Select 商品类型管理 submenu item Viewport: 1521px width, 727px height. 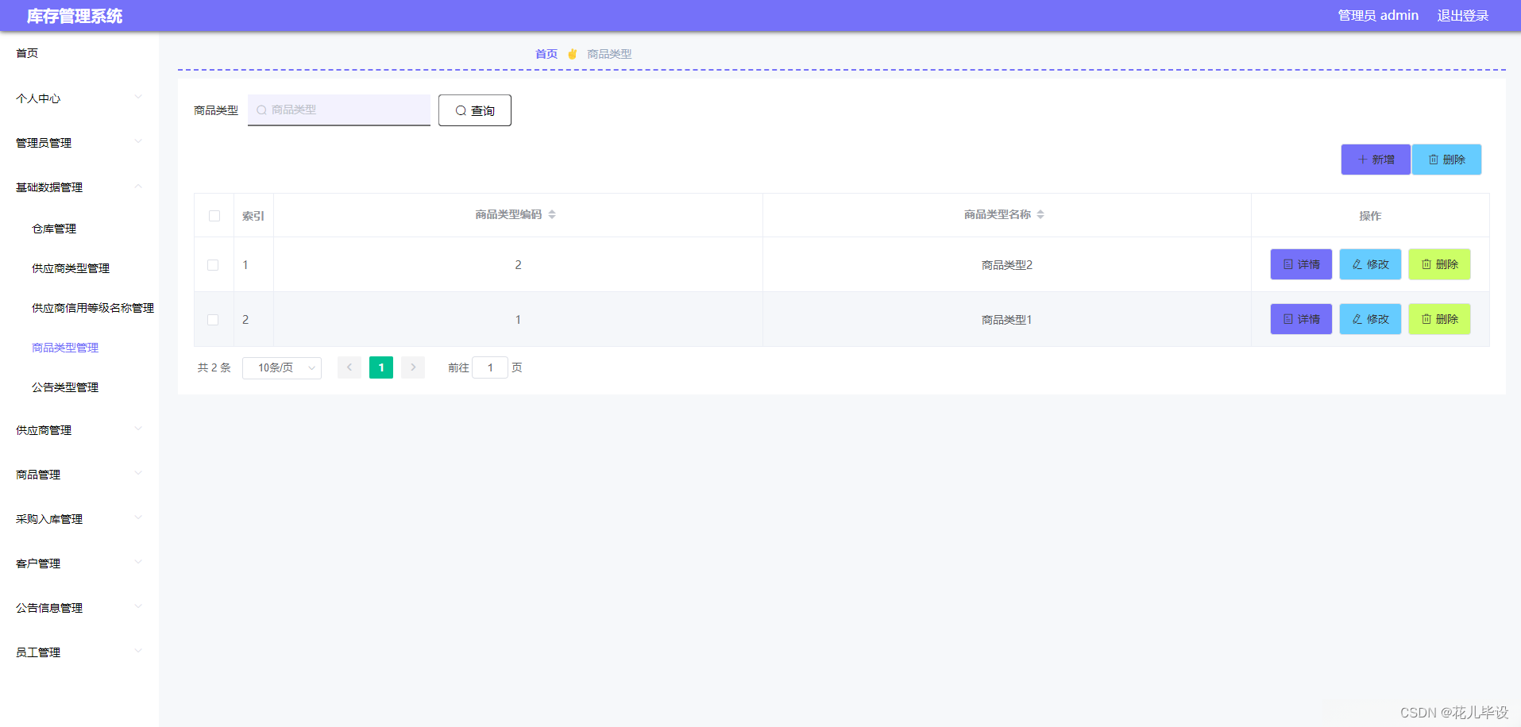(79, 348)
